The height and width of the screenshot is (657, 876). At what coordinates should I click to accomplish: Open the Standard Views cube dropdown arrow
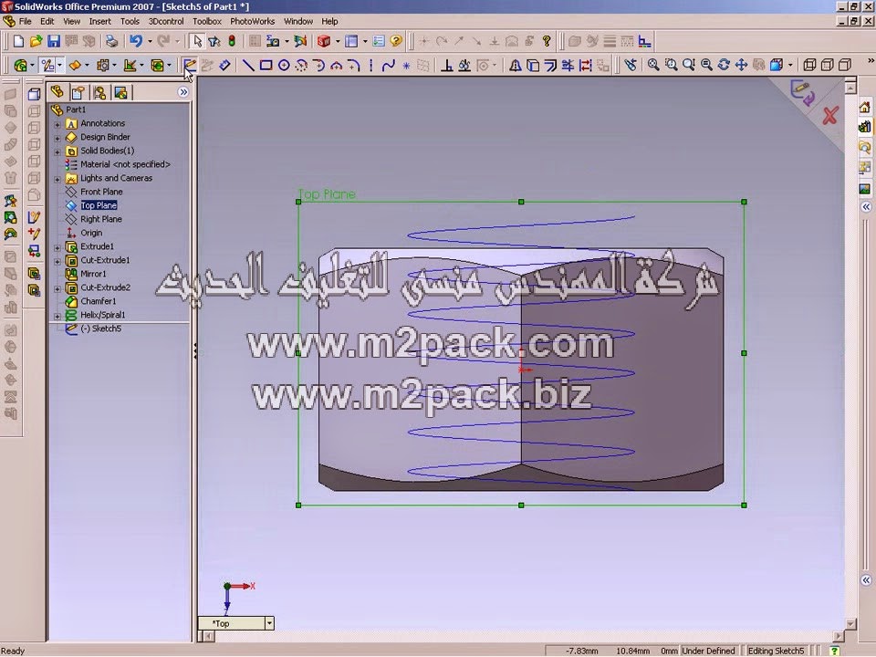[790, 65]
